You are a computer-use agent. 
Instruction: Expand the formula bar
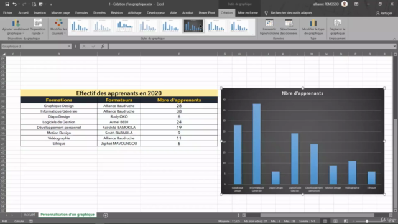coord(394,46)
